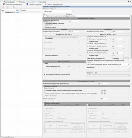Screen dimensions: 132x138
Task: Select Второстепенные колонны slenderness radio option
Action: pos(44,93)
